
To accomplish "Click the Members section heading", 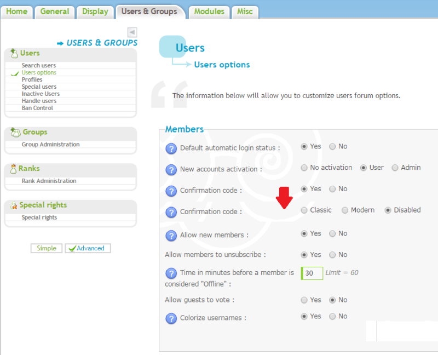I will click(x=185, y=129).
